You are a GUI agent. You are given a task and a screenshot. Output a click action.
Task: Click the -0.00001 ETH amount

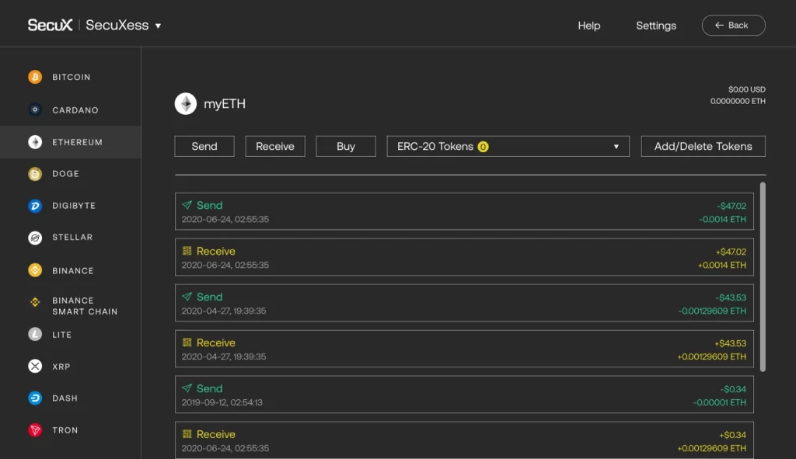click(720, 402)
